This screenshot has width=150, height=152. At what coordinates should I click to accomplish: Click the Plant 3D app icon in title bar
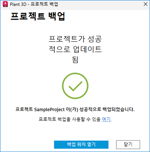[5, 4]
